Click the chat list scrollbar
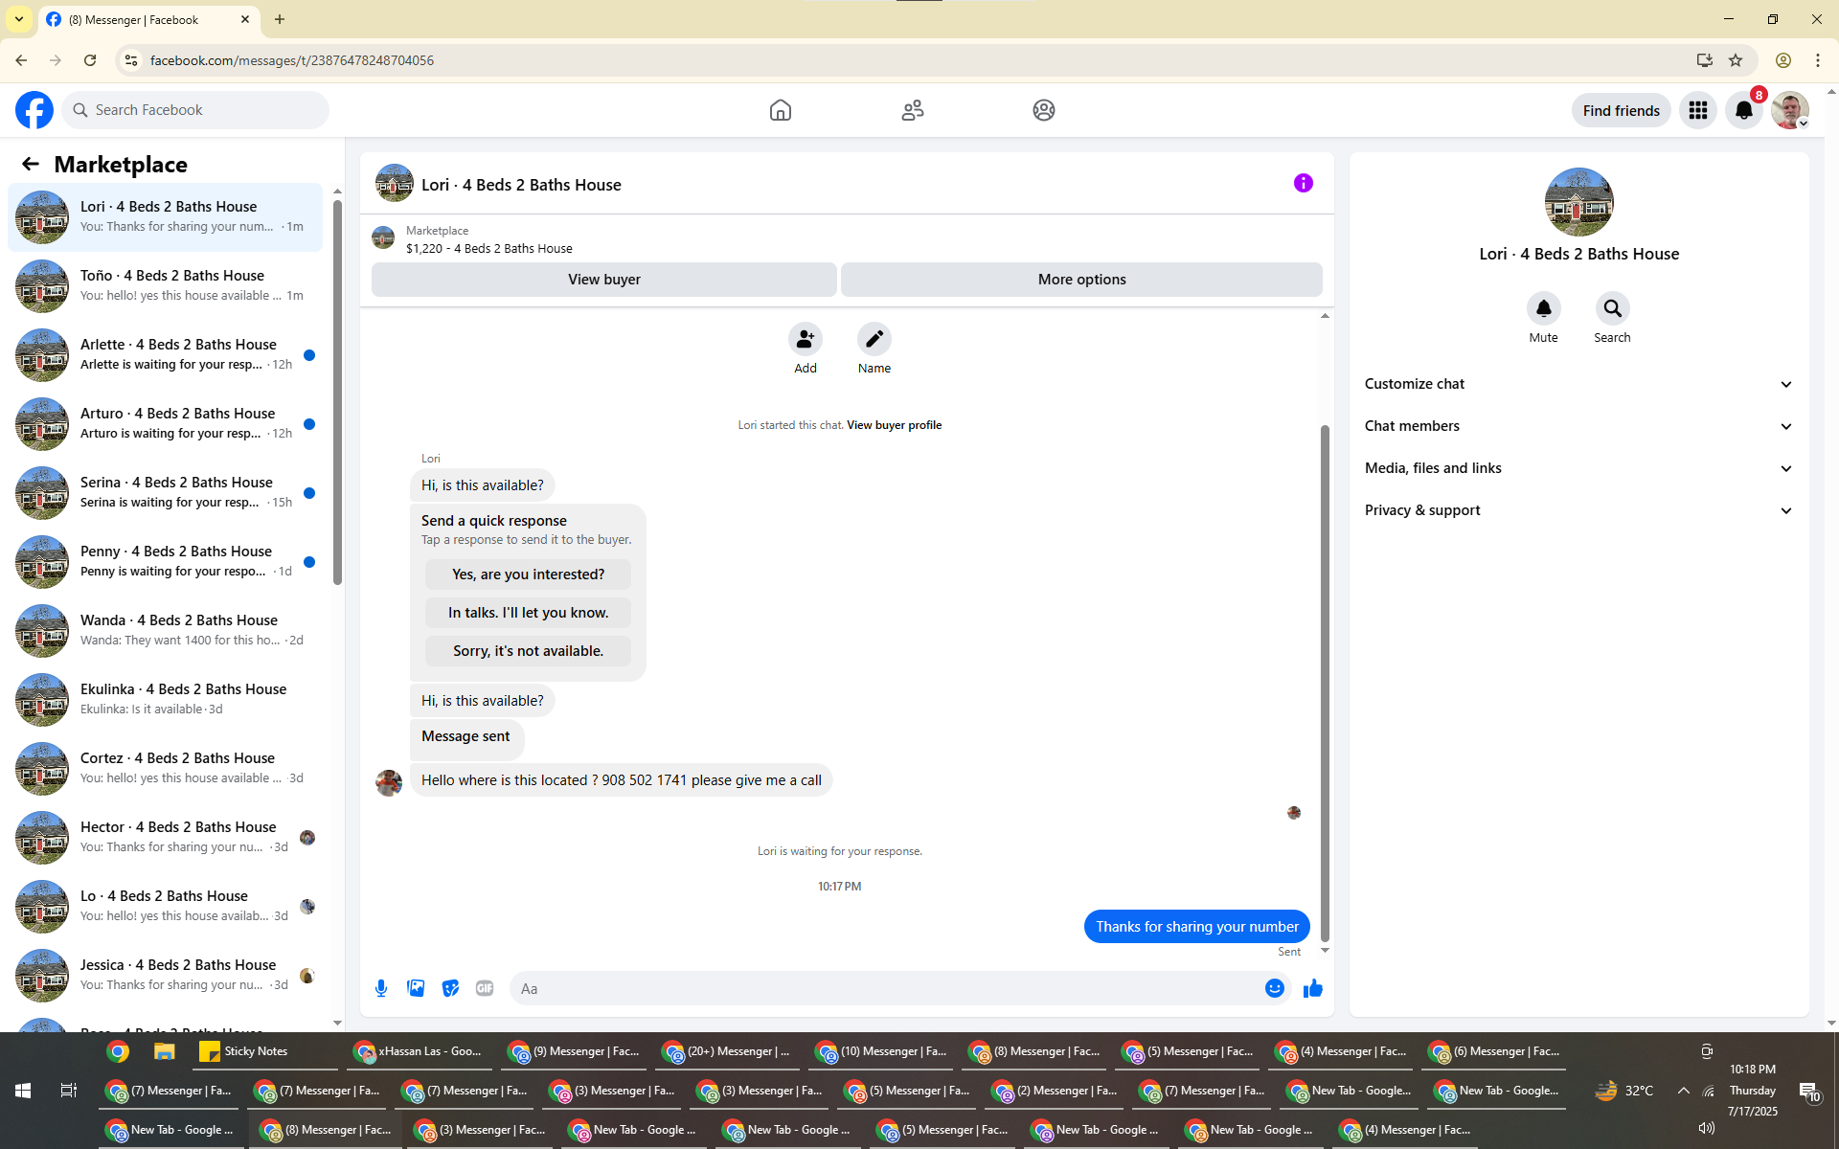 point(337,393)
